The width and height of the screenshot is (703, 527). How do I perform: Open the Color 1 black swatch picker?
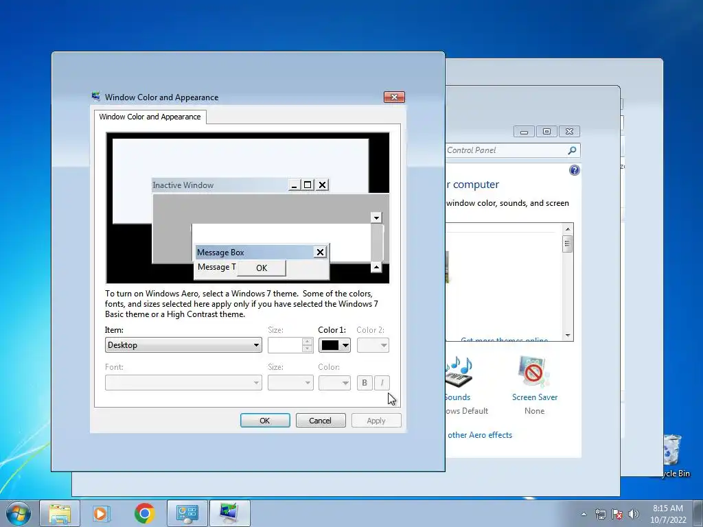click(x=334, y=345)
